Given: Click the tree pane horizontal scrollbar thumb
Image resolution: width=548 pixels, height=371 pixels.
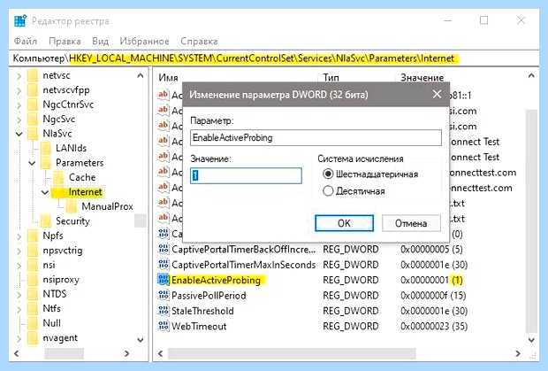Looking at the screenshot, I should tap(65, 353).
